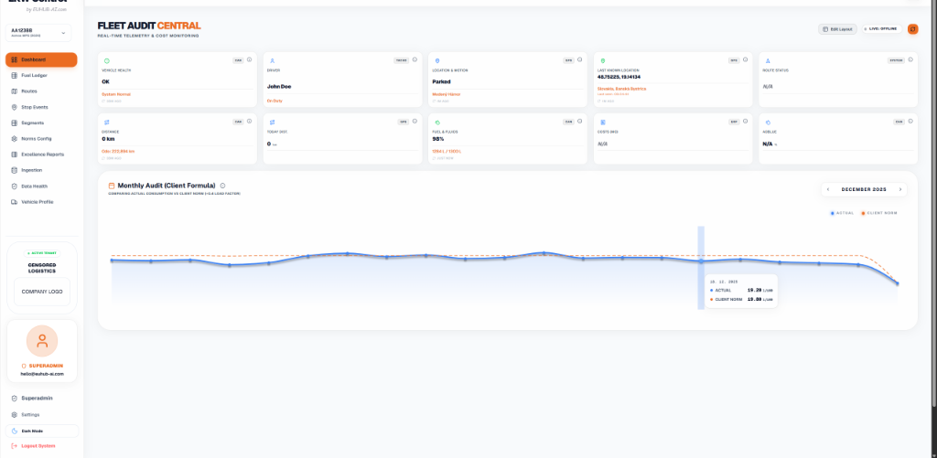This screenshot has width=937, height=458.
Task: Click the Last Known Location pin icon
Action: tap(602, 60)
